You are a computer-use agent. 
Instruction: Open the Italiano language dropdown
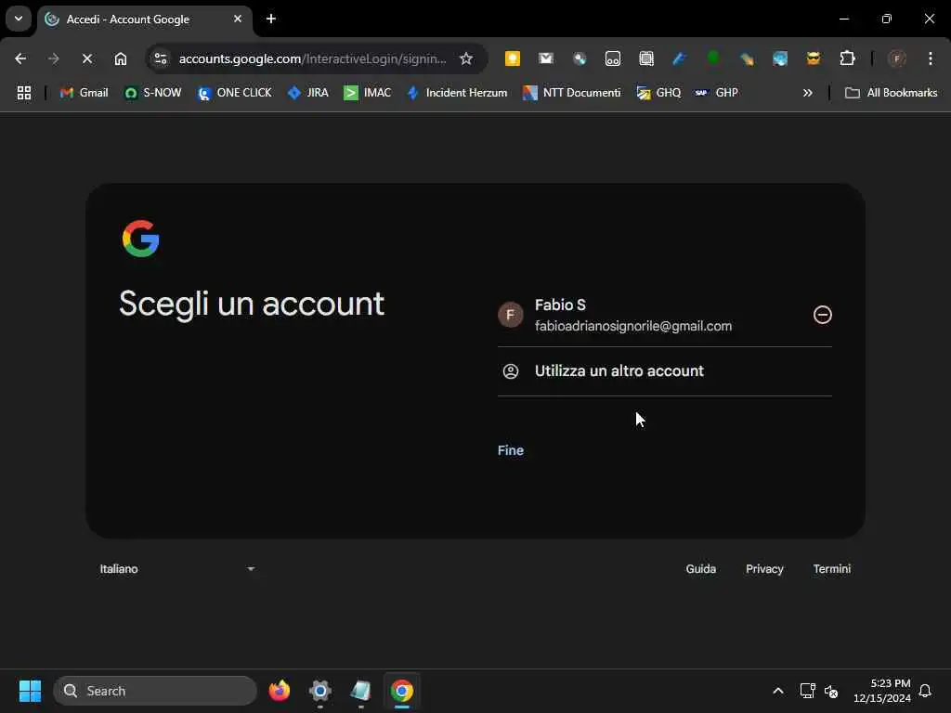click(x=177, y=569)
